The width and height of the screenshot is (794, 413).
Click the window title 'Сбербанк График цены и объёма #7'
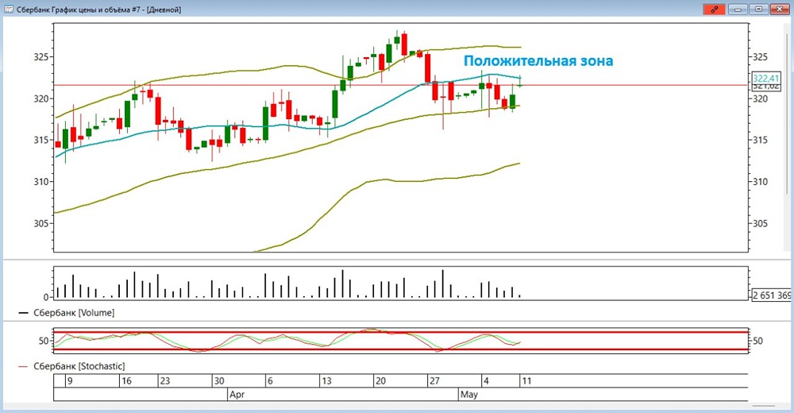[x=80, y=10]
